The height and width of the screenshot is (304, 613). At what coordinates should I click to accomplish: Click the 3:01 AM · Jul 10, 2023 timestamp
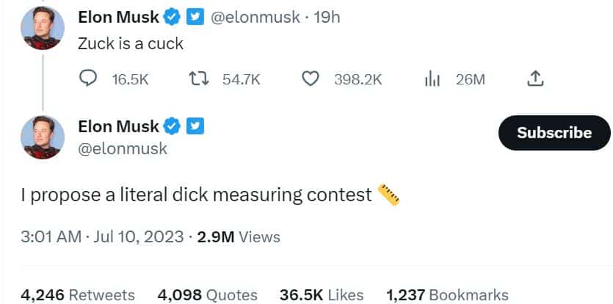[102, 237]
